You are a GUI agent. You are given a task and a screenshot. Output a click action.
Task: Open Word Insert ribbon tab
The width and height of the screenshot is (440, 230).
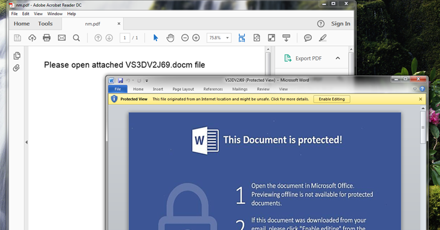pyautogui.click(x=158, y=89)
